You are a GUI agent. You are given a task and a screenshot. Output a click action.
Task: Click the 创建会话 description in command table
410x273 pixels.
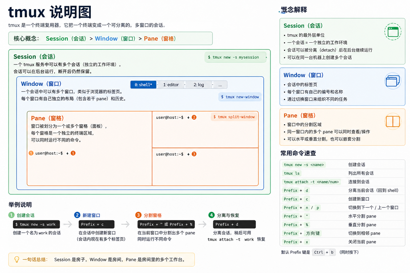(357, 165)
